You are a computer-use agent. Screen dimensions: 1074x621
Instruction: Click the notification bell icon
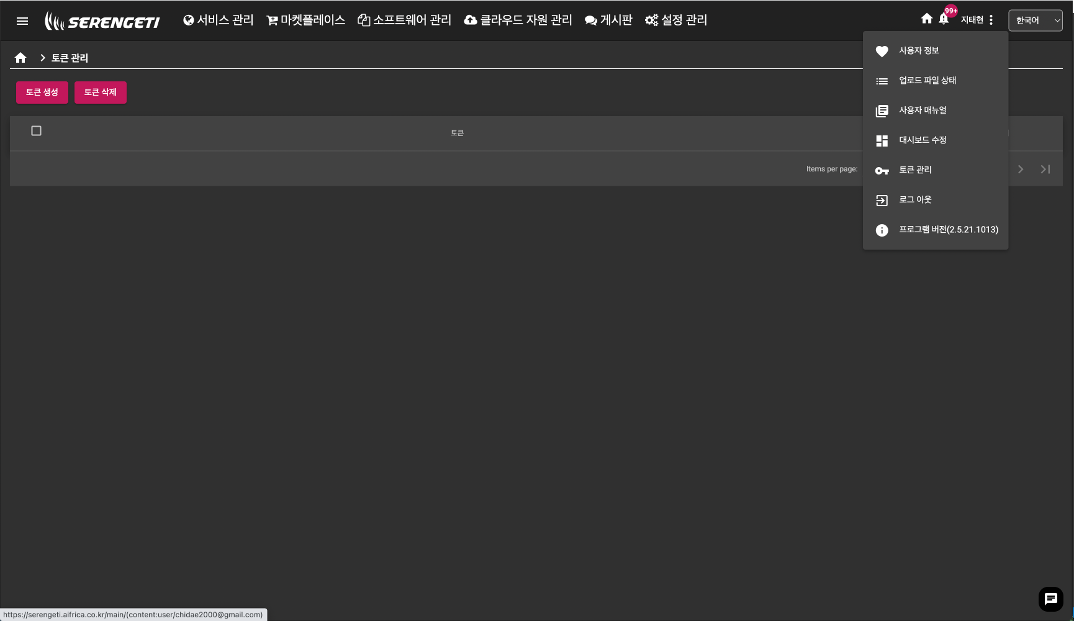944,19
